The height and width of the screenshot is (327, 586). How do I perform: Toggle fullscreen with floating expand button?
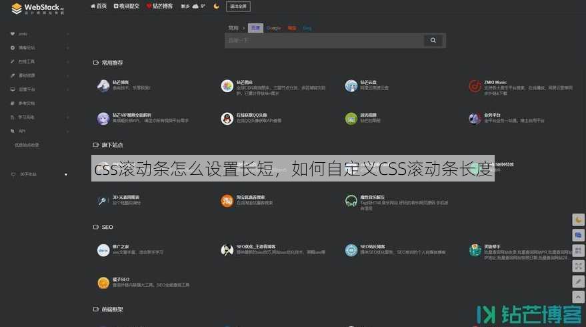(x=578, y=266)
